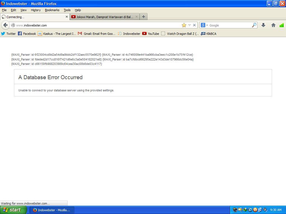Open the Gmail bookmark
The width and height of the screenshot is (286, 214).
click(x=96, y=34)
